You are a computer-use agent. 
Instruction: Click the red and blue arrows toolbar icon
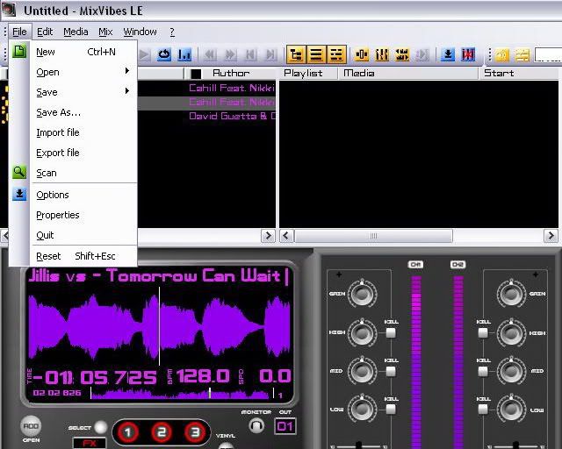point(468,54)
